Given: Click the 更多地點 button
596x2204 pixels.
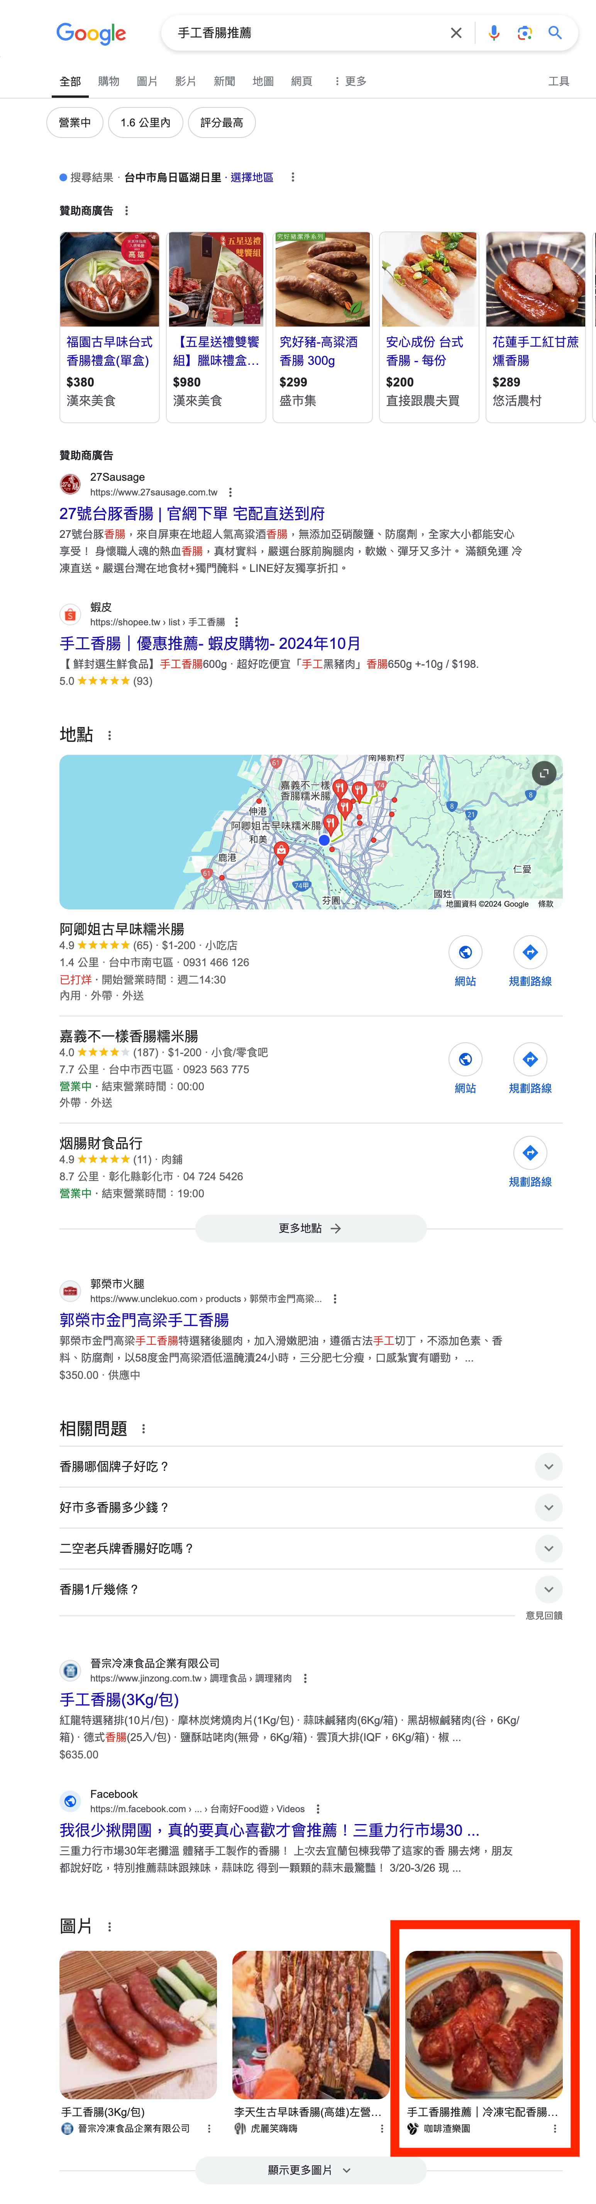Looking at the screenshot, I should (x=310, y=1228).
